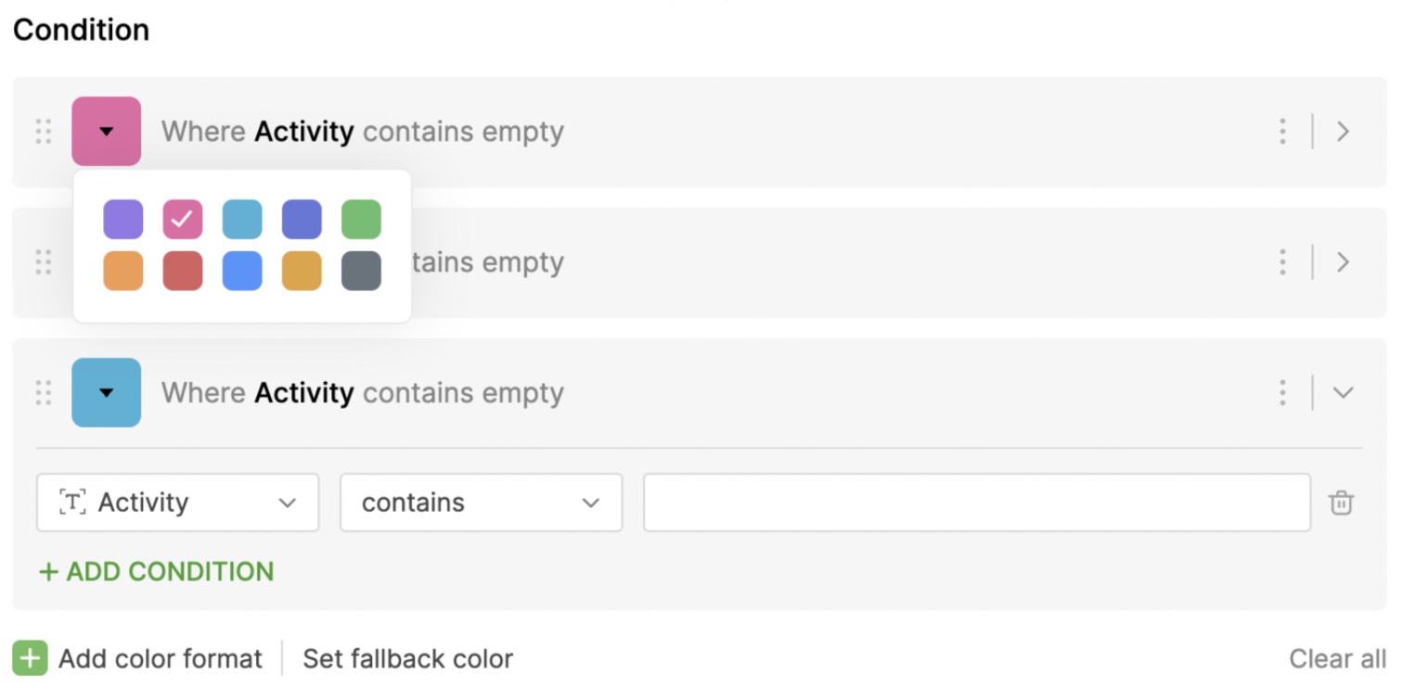
Task: Expand the first condition row chevron
Action: click(1343, 132)
